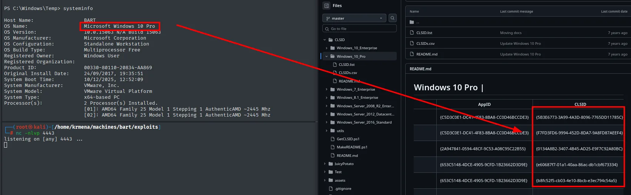
Task: Click the CLSIDs.csv file icon in table
Action: point(412,43)
